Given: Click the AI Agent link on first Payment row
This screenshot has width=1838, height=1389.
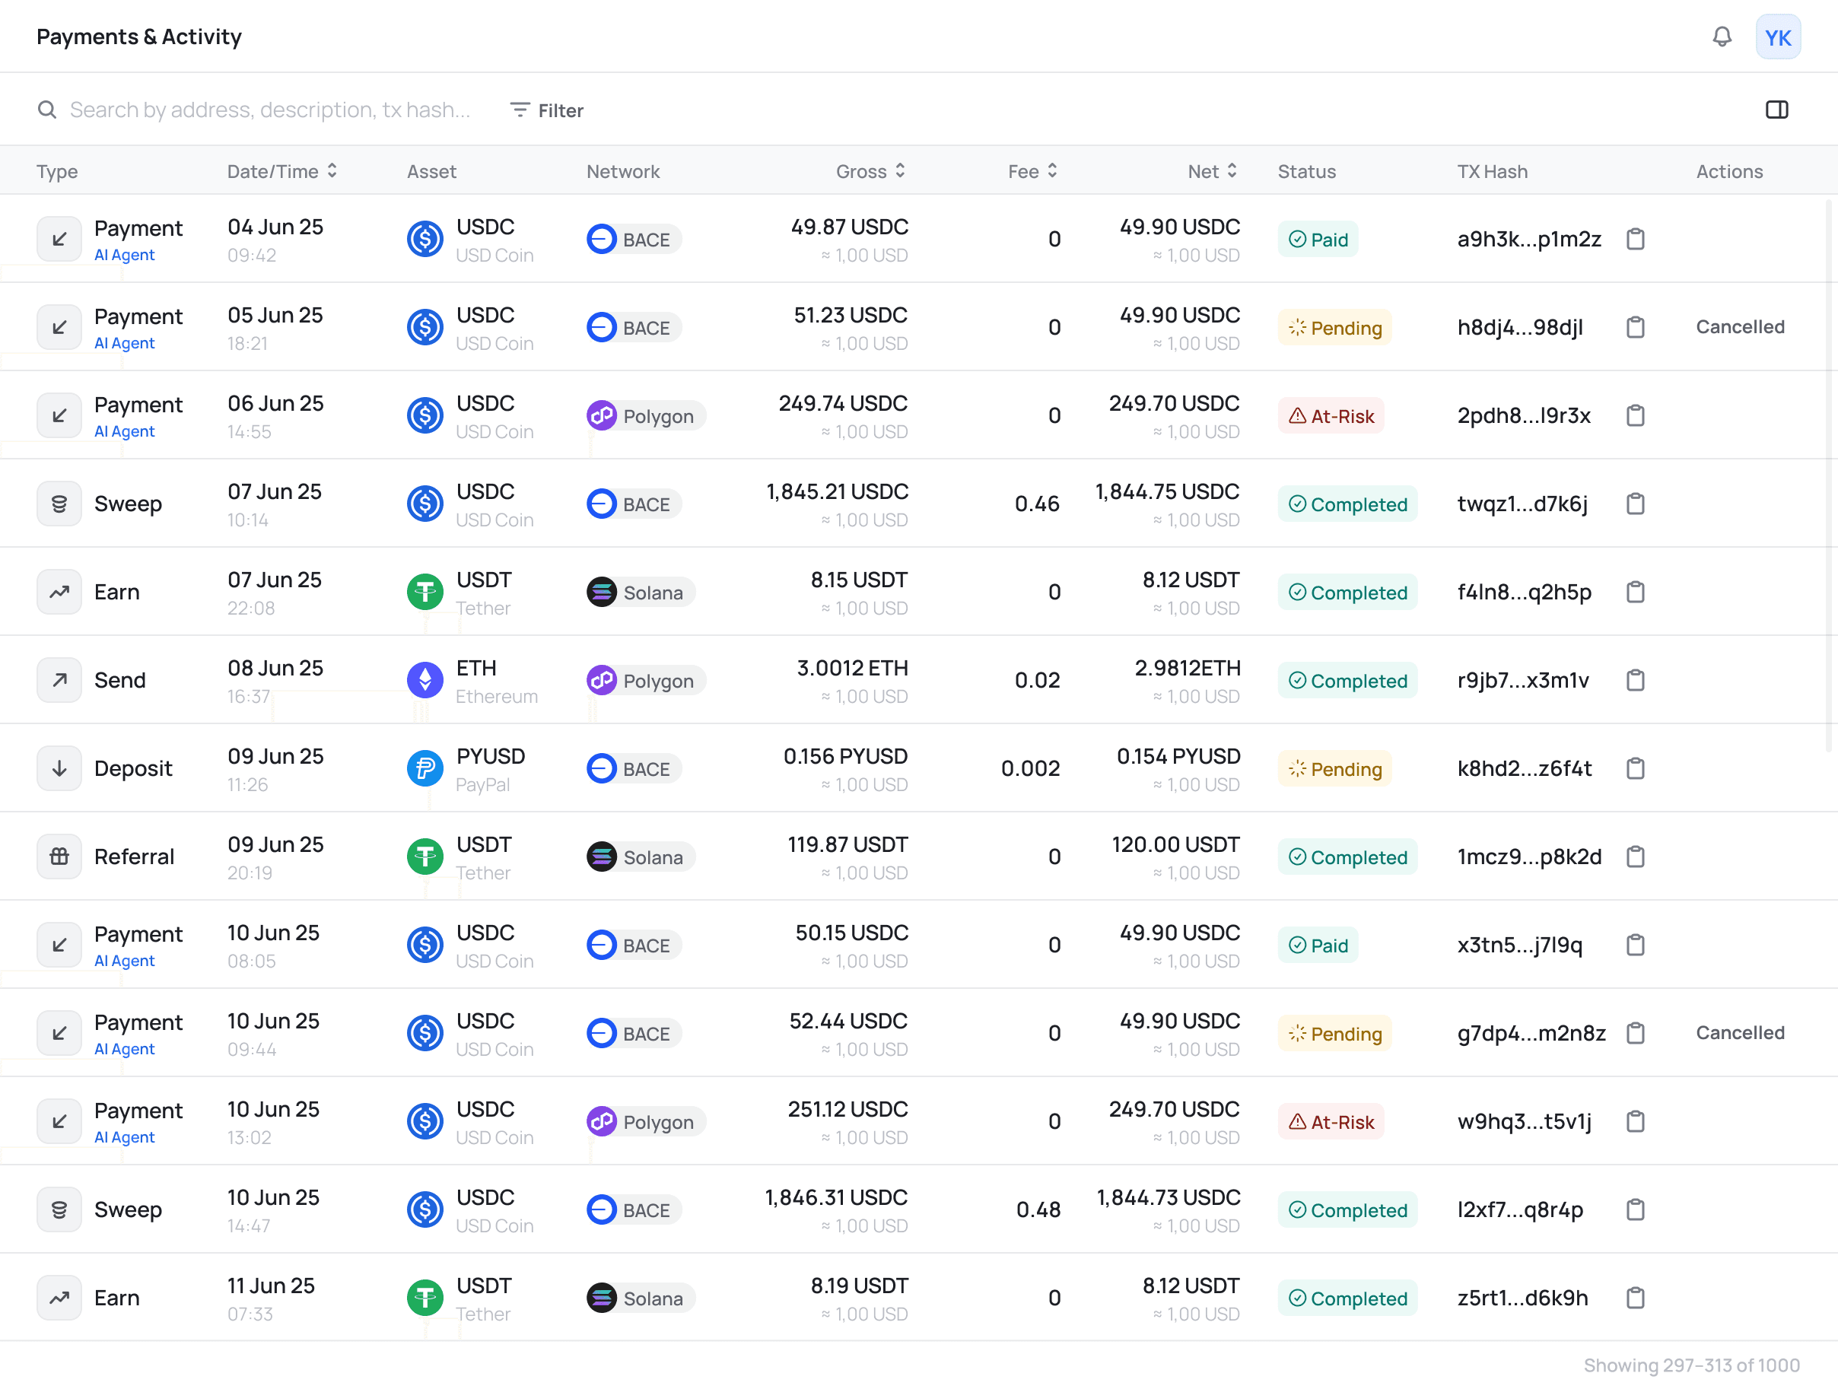Looking at the screenshot, I should coord(124,255).
